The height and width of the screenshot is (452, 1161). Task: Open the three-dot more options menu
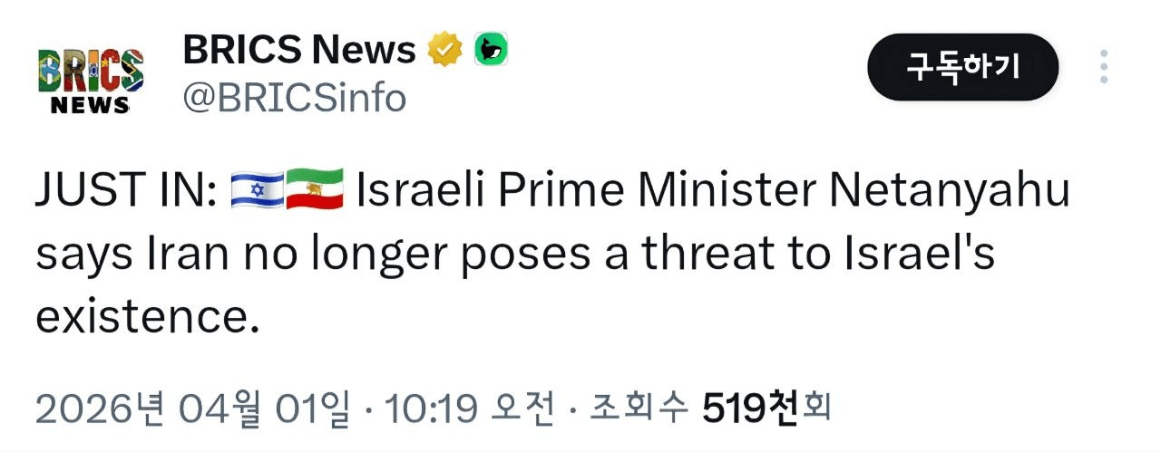(x=1104, y=67)
